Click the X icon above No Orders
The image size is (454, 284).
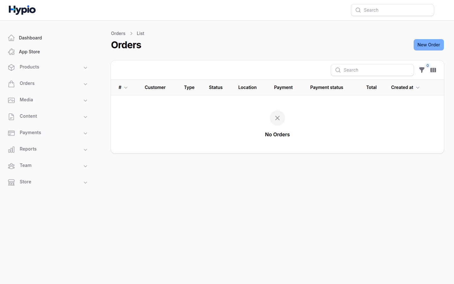pos(277,118)
